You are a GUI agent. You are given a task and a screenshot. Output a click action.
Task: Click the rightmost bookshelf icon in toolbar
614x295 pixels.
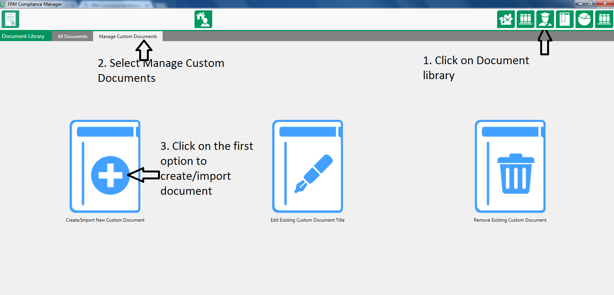tap(604, 19)
